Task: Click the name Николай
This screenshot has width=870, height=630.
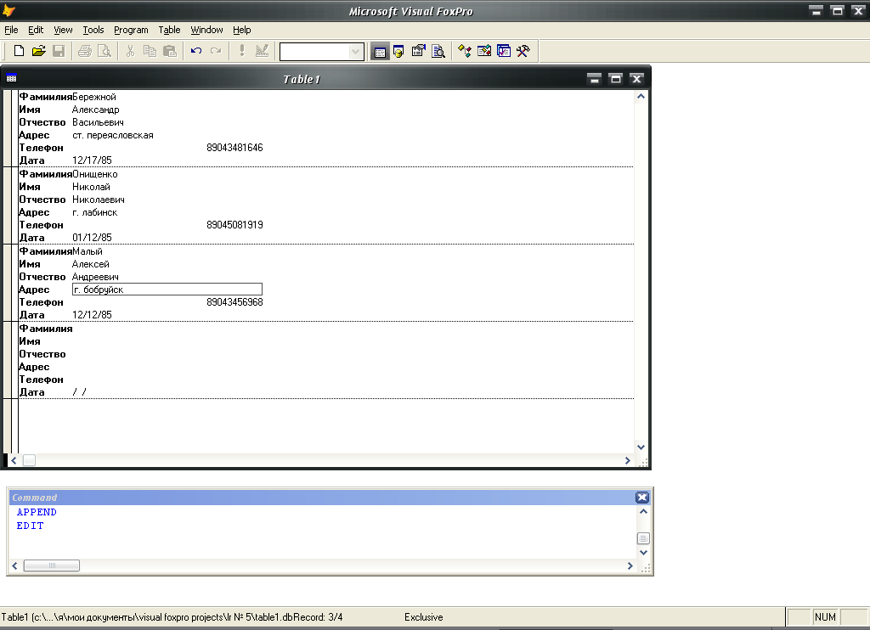Action: click(91, 187)
